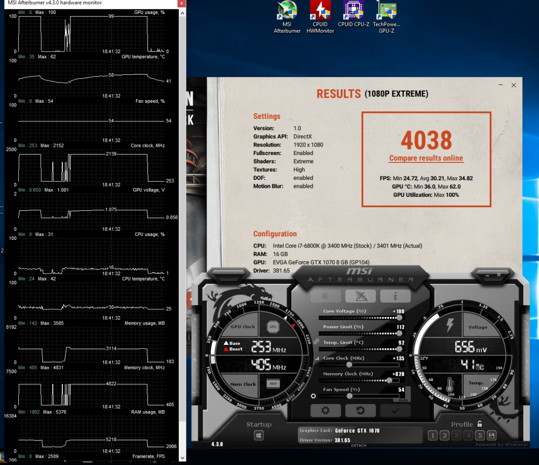Image resolution: width=539 pixels, height=465 pixels.
Task: Click the Fan speed, % graph
Action: [x=91, y=122]
